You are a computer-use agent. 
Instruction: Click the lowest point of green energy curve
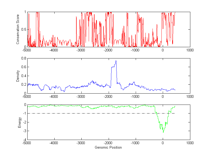coord(163,132)
